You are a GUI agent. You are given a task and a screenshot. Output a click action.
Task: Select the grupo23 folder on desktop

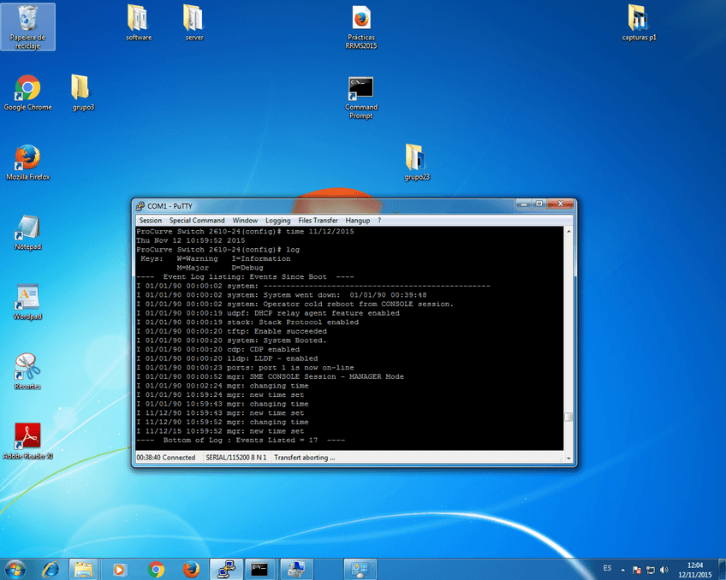(x=416, y=158)
